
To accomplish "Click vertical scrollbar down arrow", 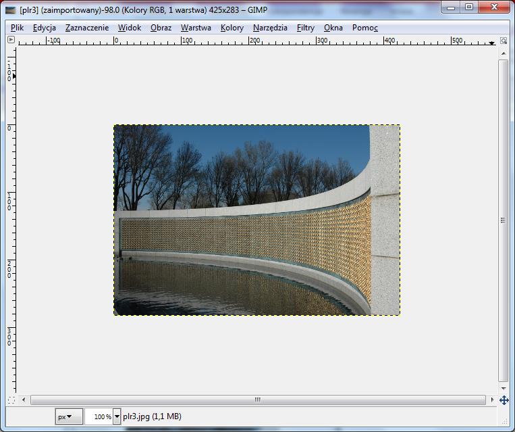I will (x=503, y=389).
